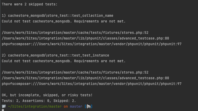Open the phpunit:97 path under the first skipped test

(92, 44)
